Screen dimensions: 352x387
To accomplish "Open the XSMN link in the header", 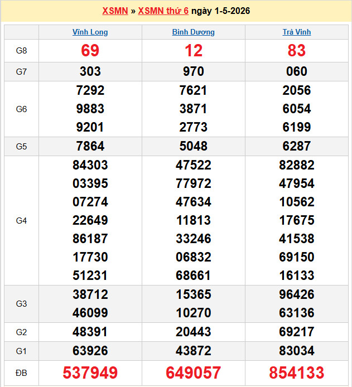I will coord(115,11).
